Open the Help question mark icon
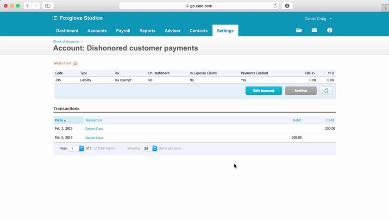This screenshot has width=389, height=219. coord(329,30)
